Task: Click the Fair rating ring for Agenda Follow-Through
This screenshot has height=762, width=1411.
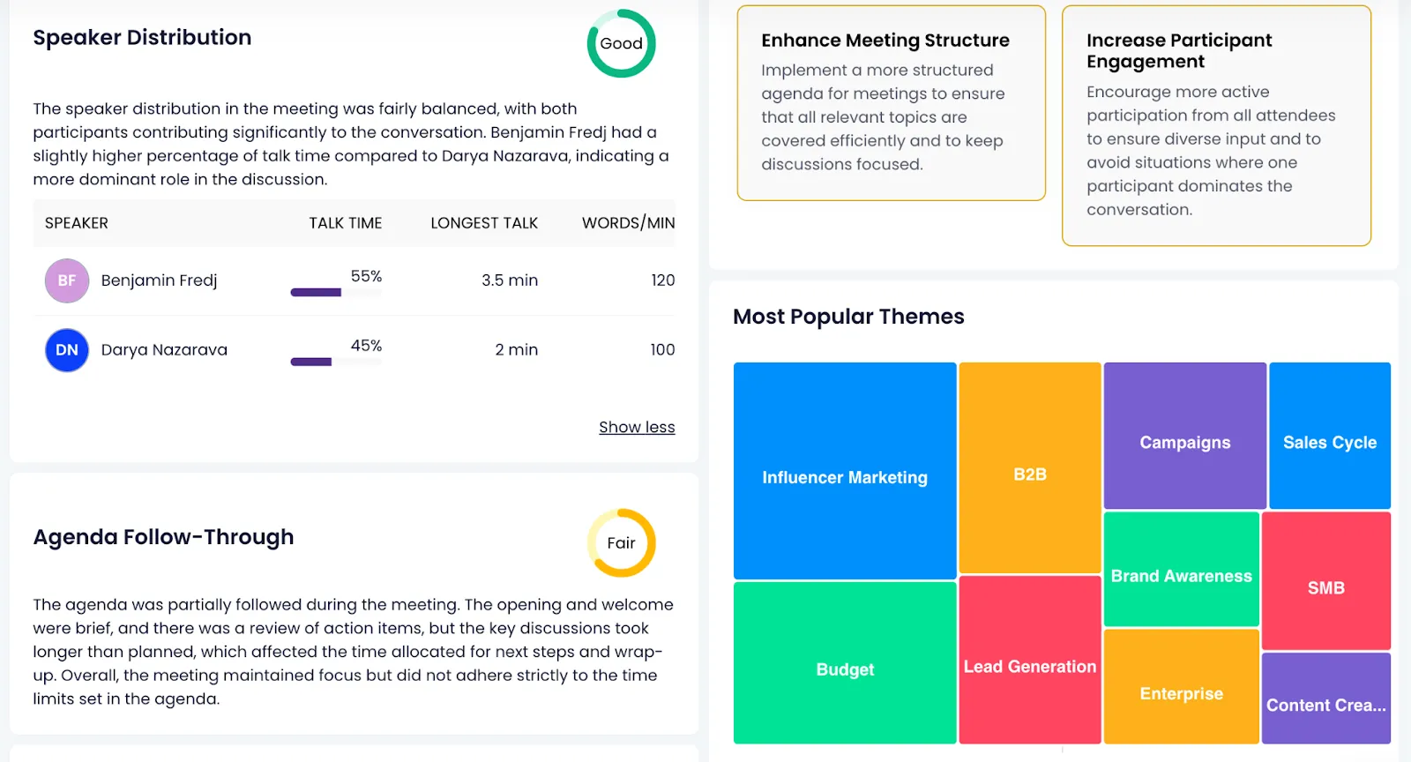Action: point(621,543)
